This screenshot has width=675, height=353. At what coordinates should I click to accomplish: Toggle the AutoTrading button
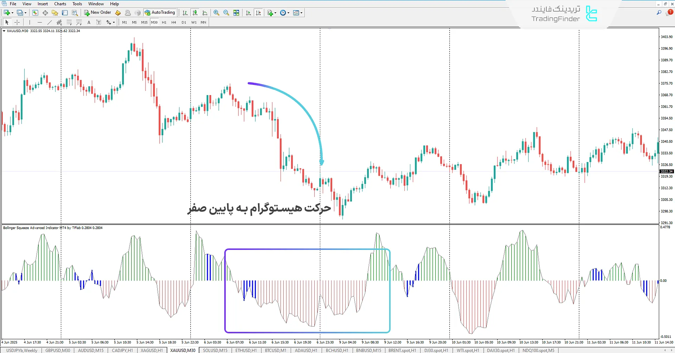[160, 13]
